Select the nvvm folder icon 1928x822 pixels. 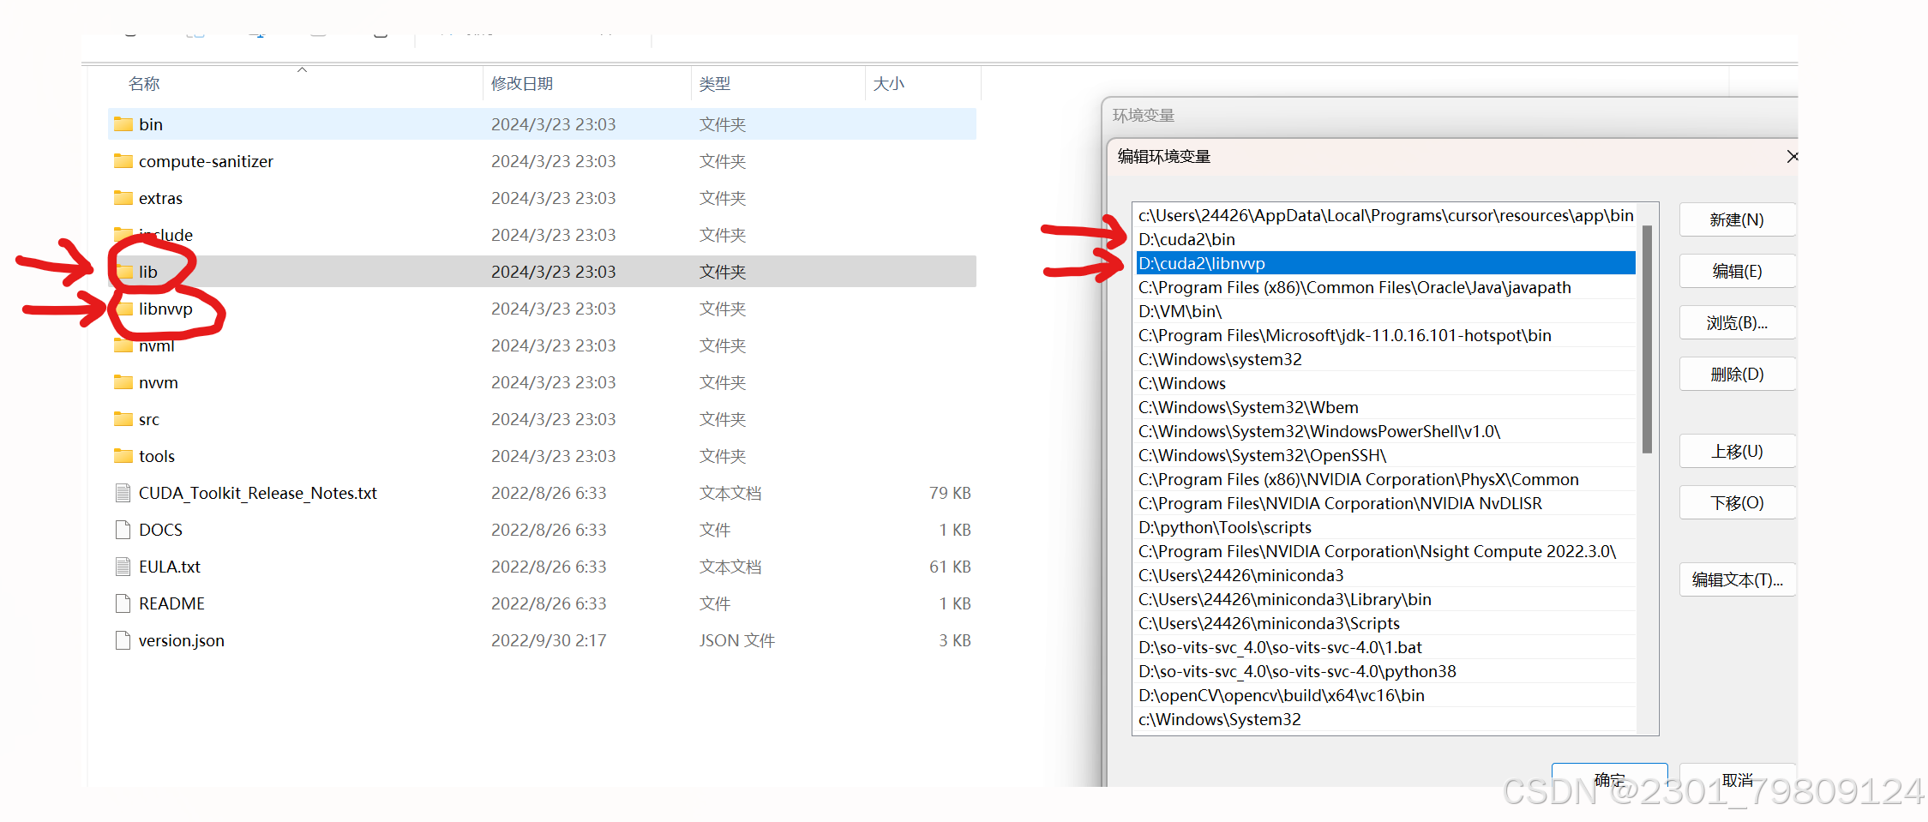[x=123, y=382]
